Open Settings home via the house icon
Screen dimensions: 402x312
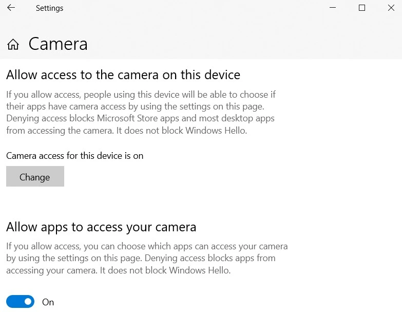[x=13, y=45]
